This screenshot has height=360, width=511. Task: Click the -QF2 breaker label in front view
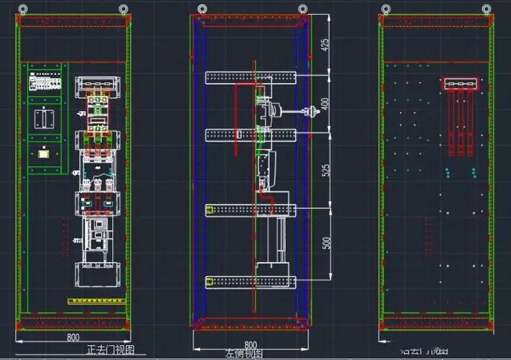click(76, 173)
